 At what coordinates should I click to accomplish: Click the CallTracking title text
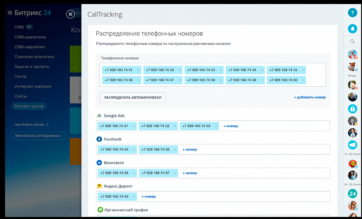[105, 14]
